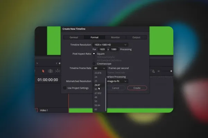208x138 pixels.
Task: Open the Mismatched Resolution dropdown
Action: pos(117,81)
